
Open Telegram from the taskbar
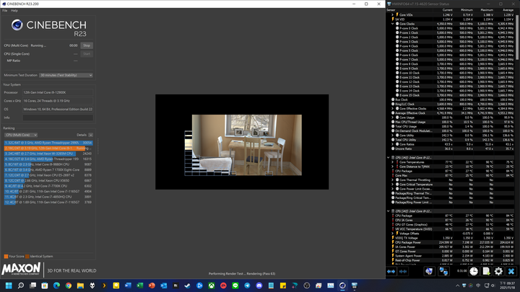point(247,286)
